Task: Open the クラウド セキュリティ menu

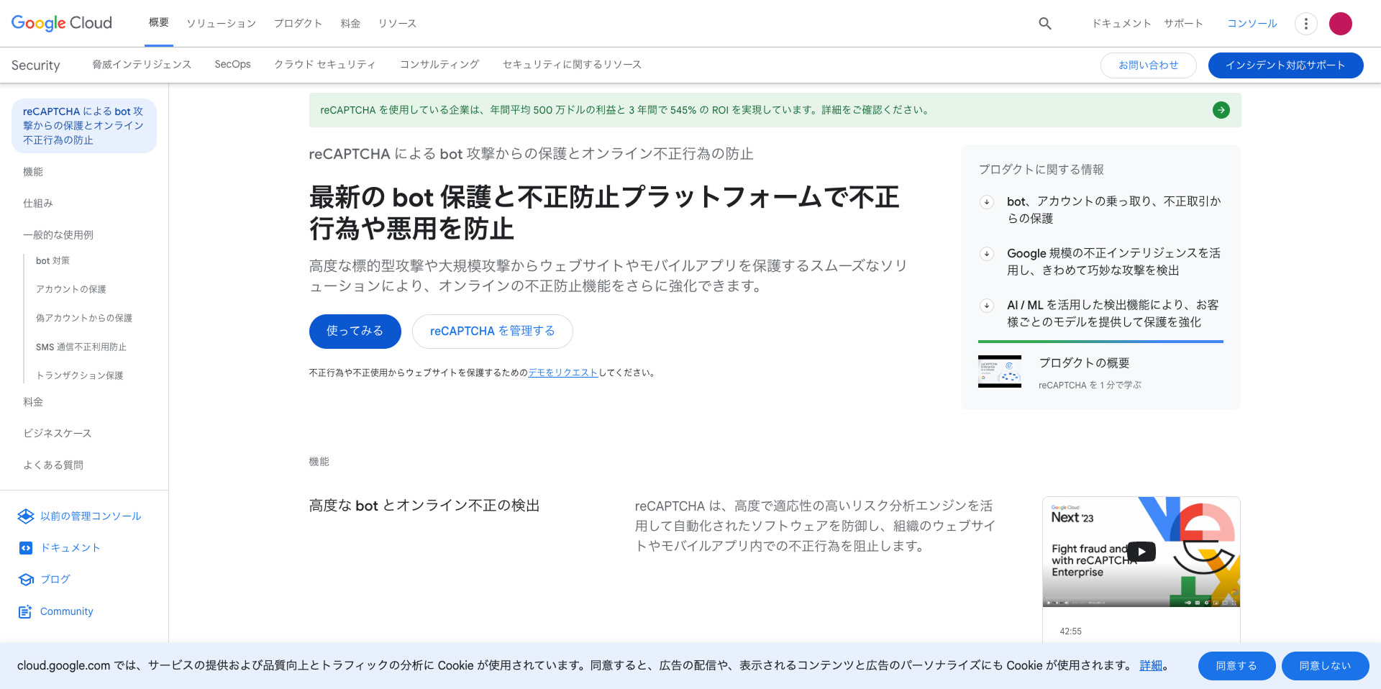Action: [x=325, y=65]
